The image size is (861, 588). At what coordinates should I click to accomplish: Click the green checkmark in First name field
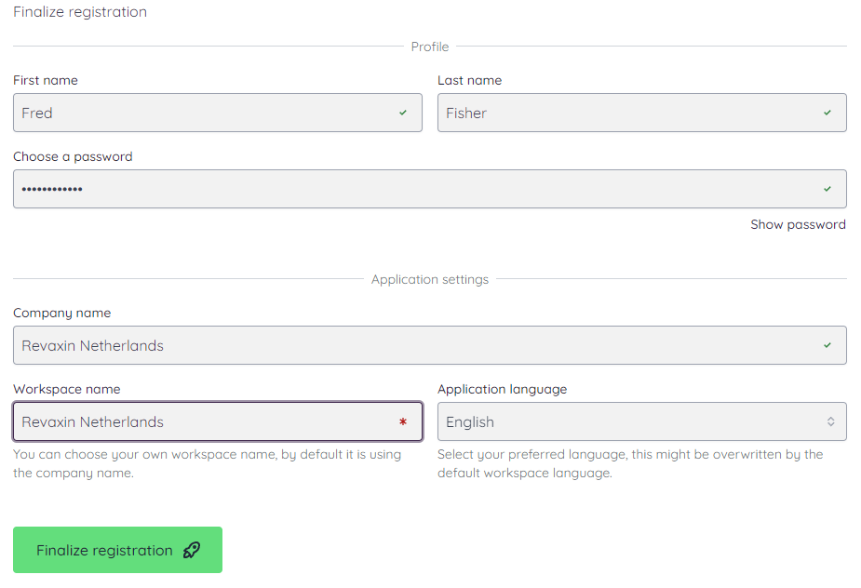402,113
